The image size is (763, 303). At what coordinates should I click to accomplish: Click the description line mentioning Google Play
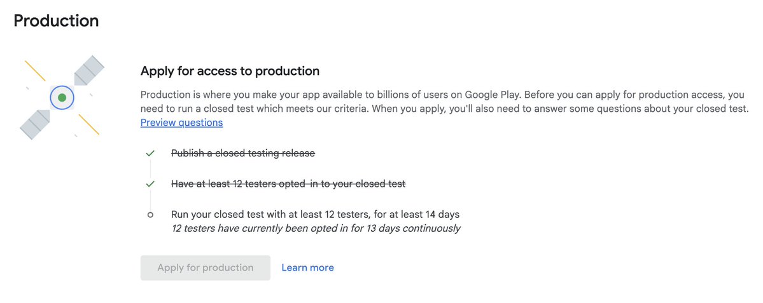pos(433,95)
